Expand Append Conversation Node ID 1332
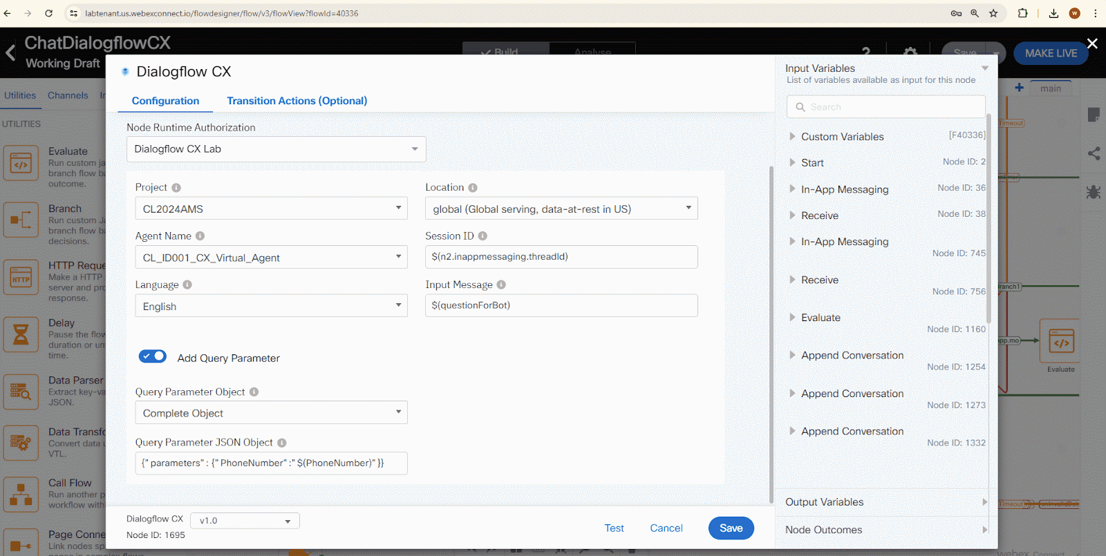 pyautogui.click(x=792, y=431)
